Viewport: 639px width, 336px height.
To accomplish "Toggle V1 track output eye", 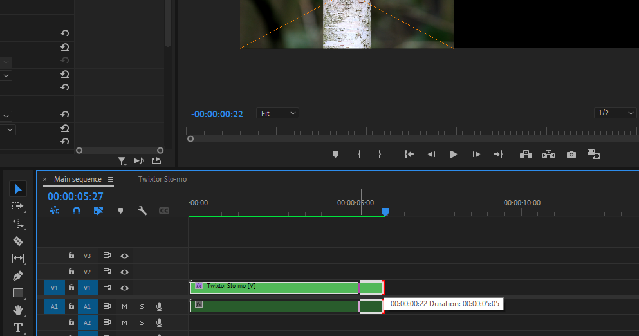I will point(124,288).
